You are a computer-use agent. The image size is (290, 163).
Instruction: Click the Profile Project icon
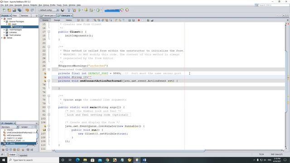click(98, 10)
